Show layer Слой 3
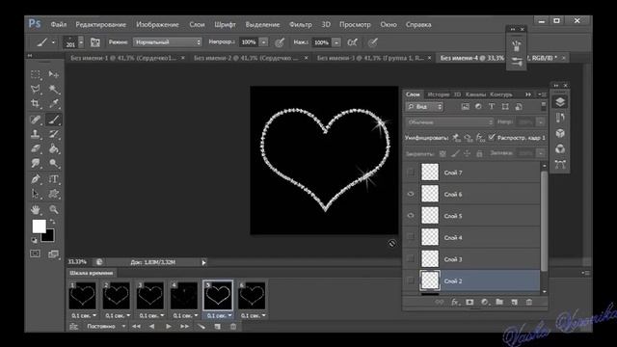 coord(411,259)
